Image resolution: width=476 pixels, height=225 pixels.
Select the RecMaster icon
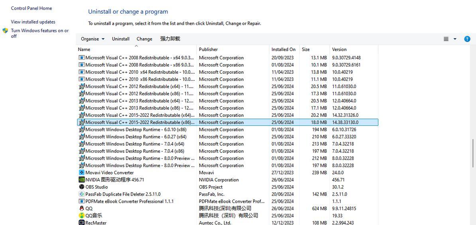(82, 222)
